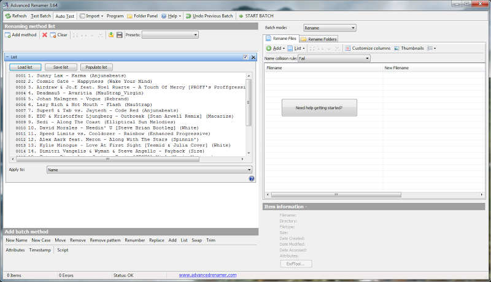The image size is (491, 282).
Task: Open the Import dropdown menu
Action: (x=91, y=16)
